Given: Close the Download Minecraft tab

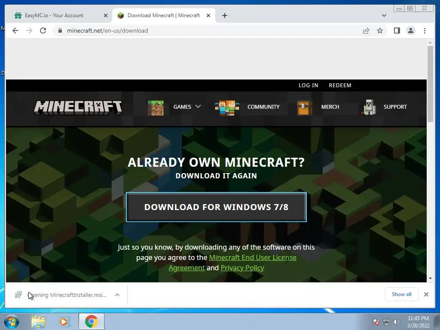Looking at the screenshot, I should [208, 15].
